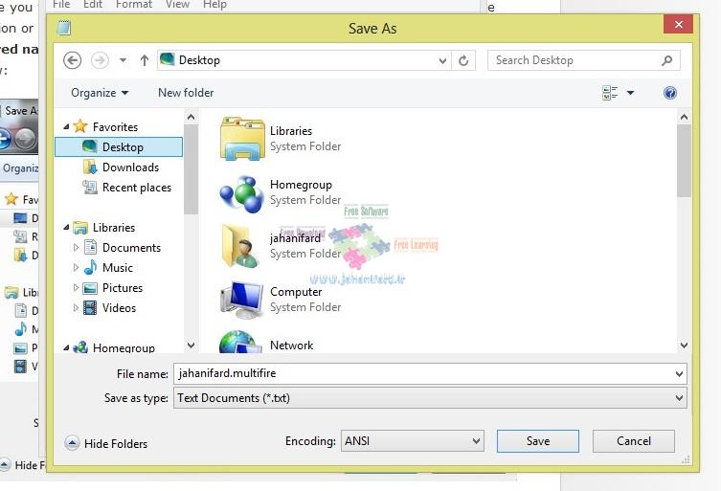Select the Computer system folder icon
Image resolution: width=721 pixels, height=491 pixels.
(241, 300)
